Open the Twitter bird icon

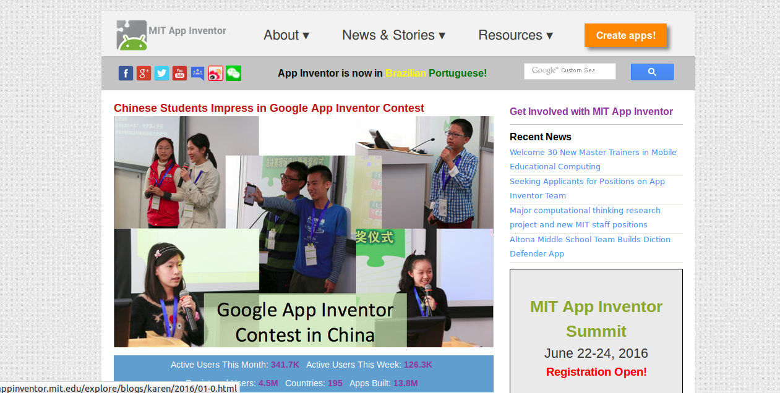pyautogui.click(x=161, y=74)
